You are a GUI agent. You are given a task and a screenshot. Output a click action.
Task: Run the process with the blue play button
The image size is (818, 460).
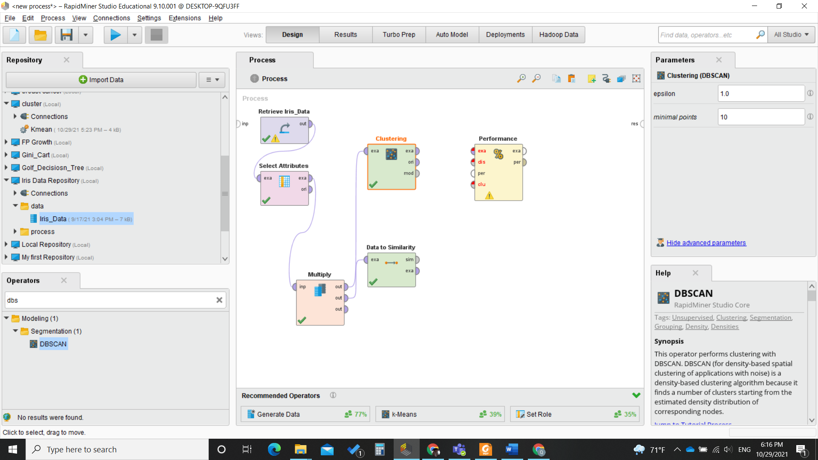(115, 34)
